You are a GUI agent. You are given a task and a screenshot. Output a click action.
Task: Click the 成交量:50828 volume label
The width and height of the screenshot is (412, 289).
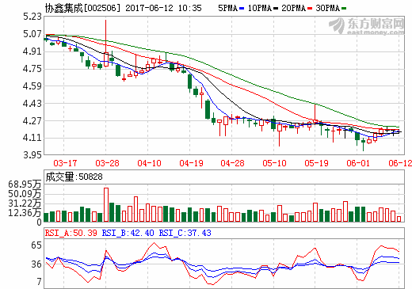[74, 177]
